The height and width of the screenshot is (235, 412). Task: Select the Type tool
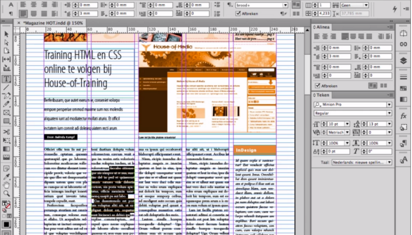(6, 78)
